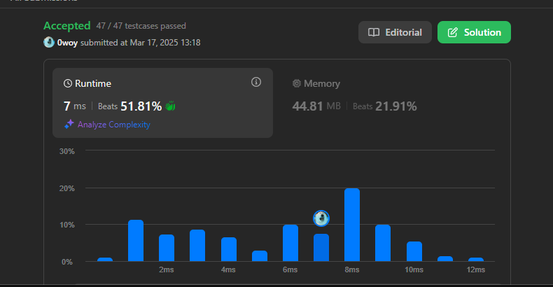Click the clapping hands icon
This screenshot has height=287, width=553.
170,106
